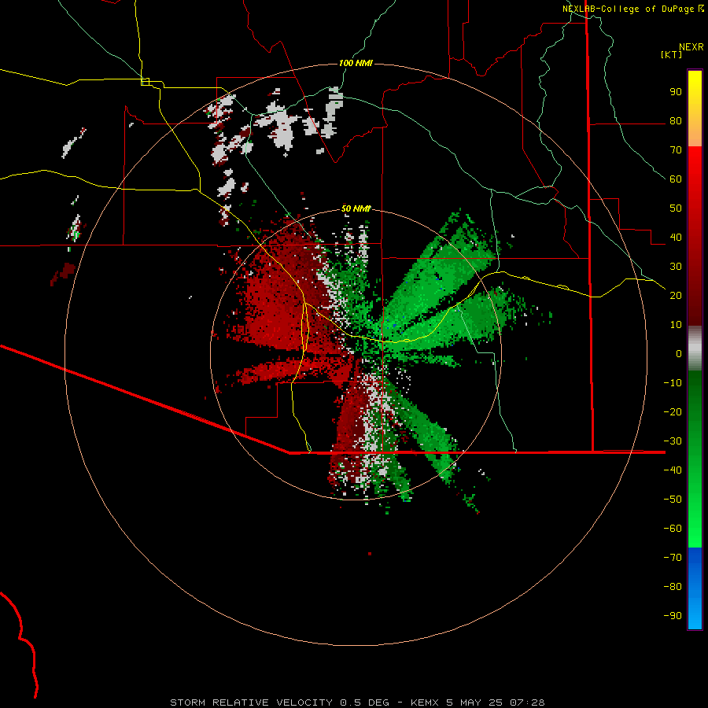This screenshot has height=708, width=708.
Task: Click the -90 value on velocity scale
Action: (x=673, y=615)
